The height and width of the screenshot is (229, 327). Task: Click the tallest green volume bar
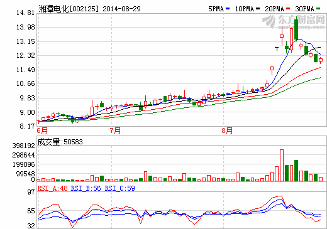[x=296, y=171]
